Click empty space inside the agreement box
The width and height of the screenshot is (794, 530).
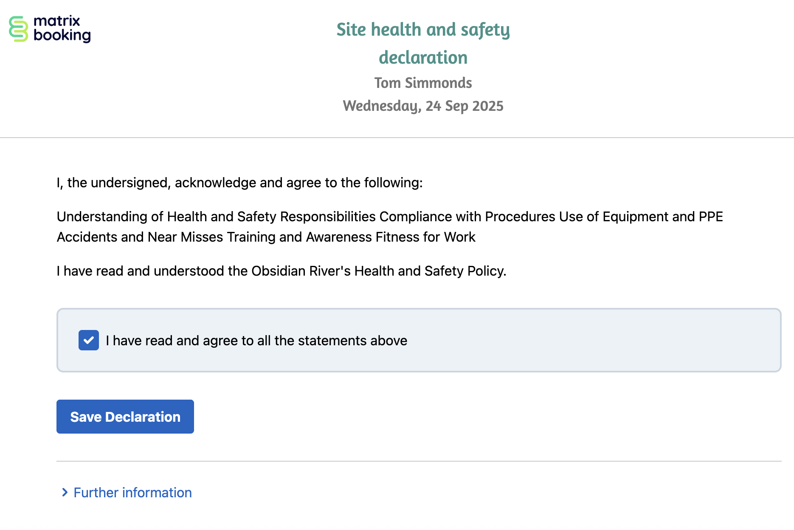pyautogui.click(x=594, y=340)
